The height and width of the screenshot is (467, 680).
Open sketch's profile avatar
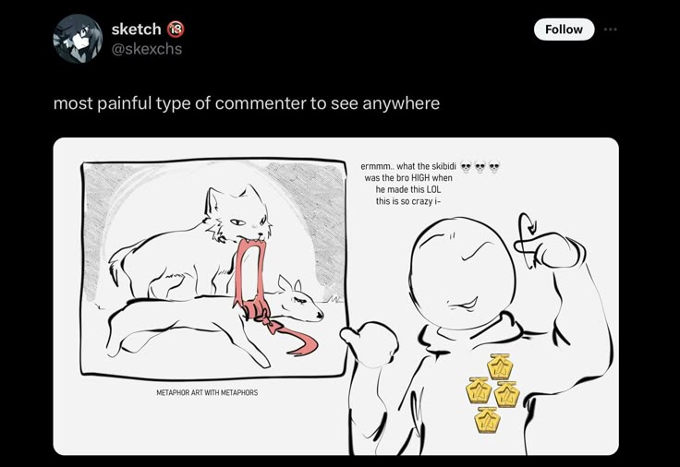pos(78,39)
